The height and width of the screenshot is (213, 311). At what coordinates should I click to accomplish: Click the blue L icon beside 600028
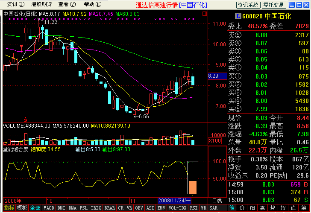click(x=238, y=16)
